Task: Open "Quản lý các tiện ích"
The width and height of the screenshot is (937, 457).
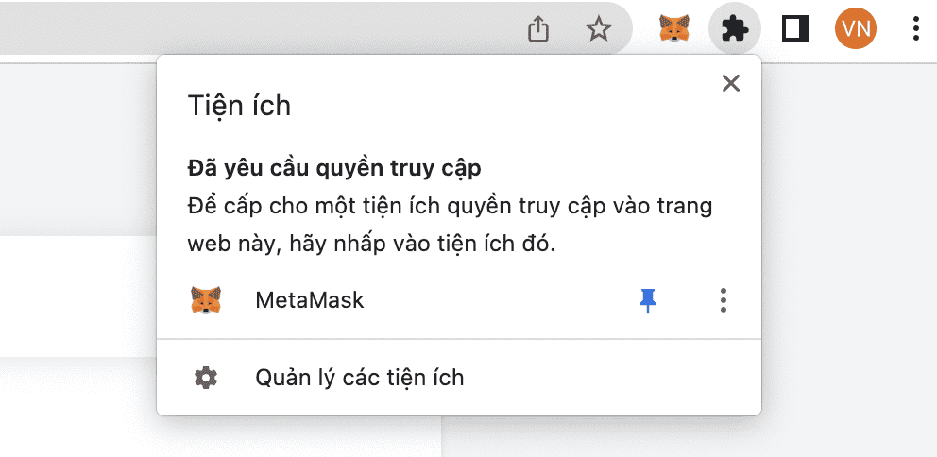Action: 360,379
